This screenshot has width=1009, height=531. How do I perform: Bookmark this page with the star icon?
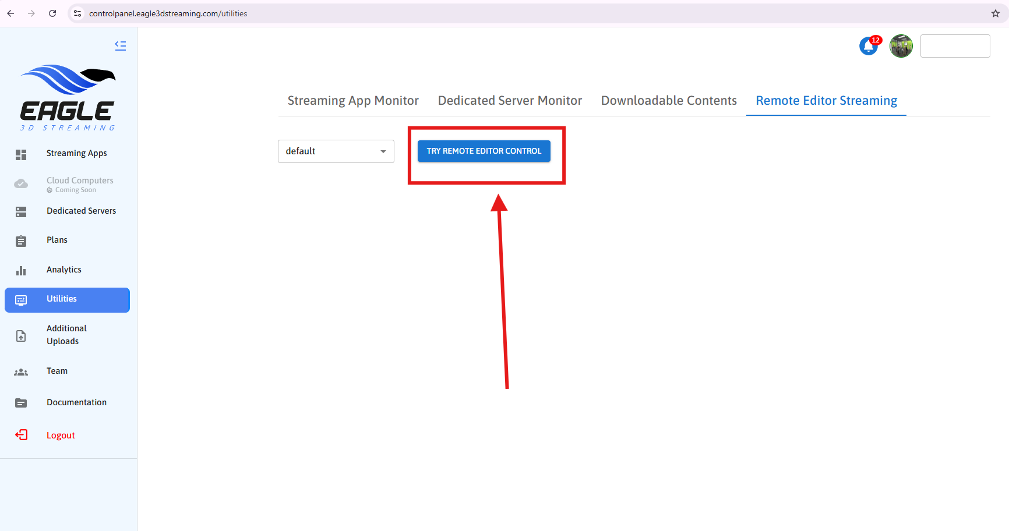pyautogui.click(x=995, y=13)
